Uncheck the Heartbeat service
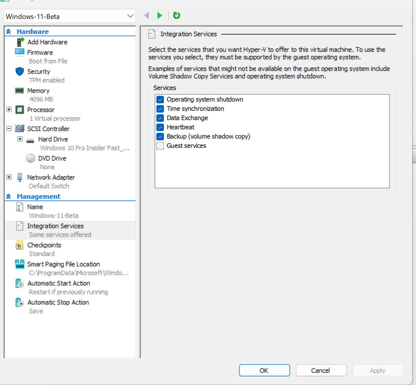 click(x=160, y=128)
